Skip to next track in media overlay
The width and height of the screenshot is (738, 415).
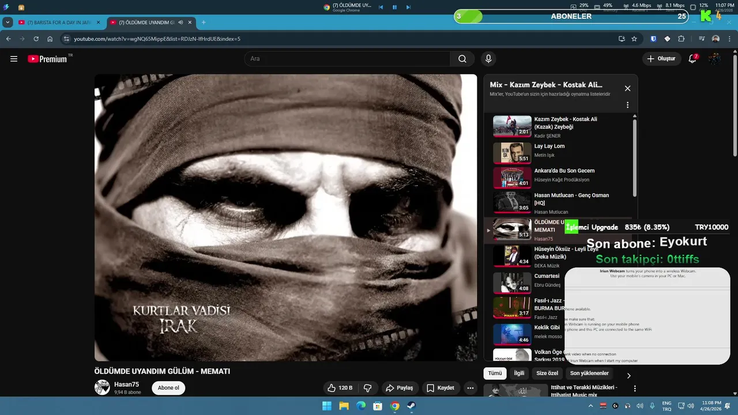click(x=408, y=7)
